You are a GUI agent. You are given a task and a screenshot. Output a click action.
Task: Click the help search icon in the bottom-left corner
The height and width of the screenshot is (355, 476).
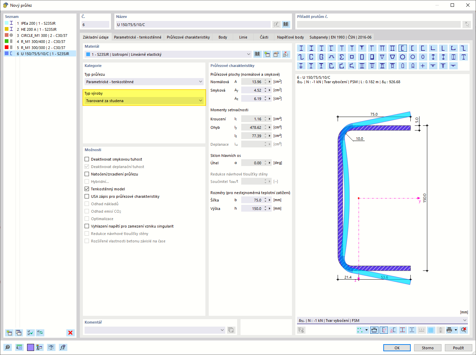click(7, 347)
